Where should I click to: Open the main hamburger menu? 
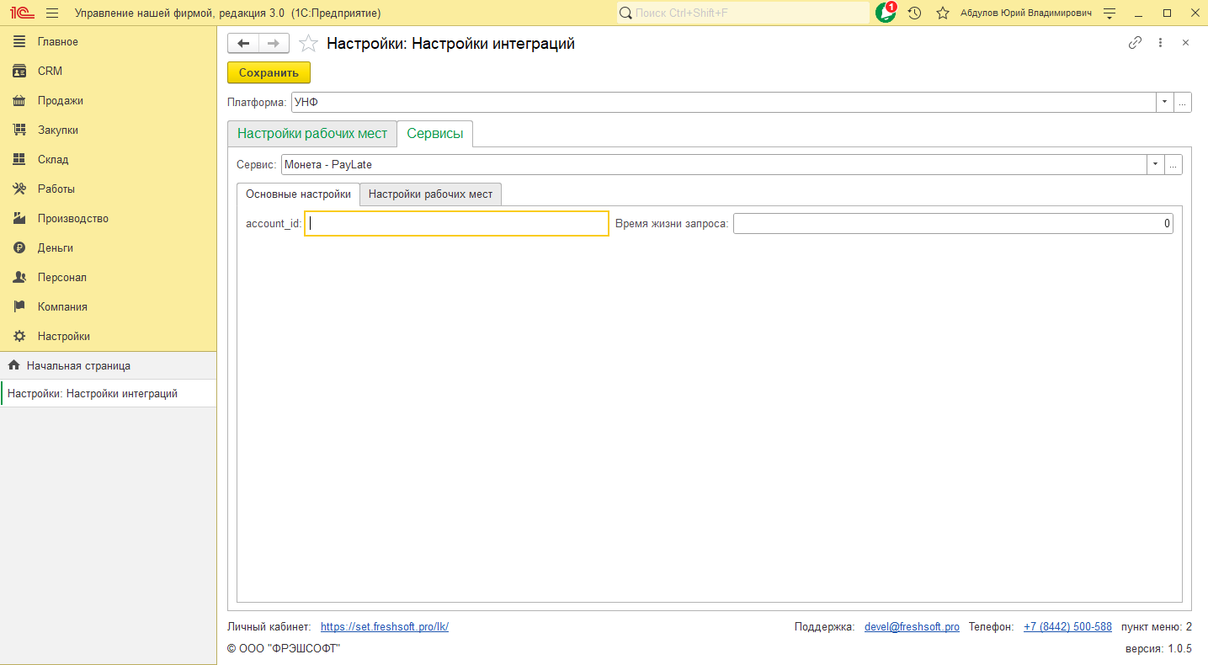tap(52, 13)
